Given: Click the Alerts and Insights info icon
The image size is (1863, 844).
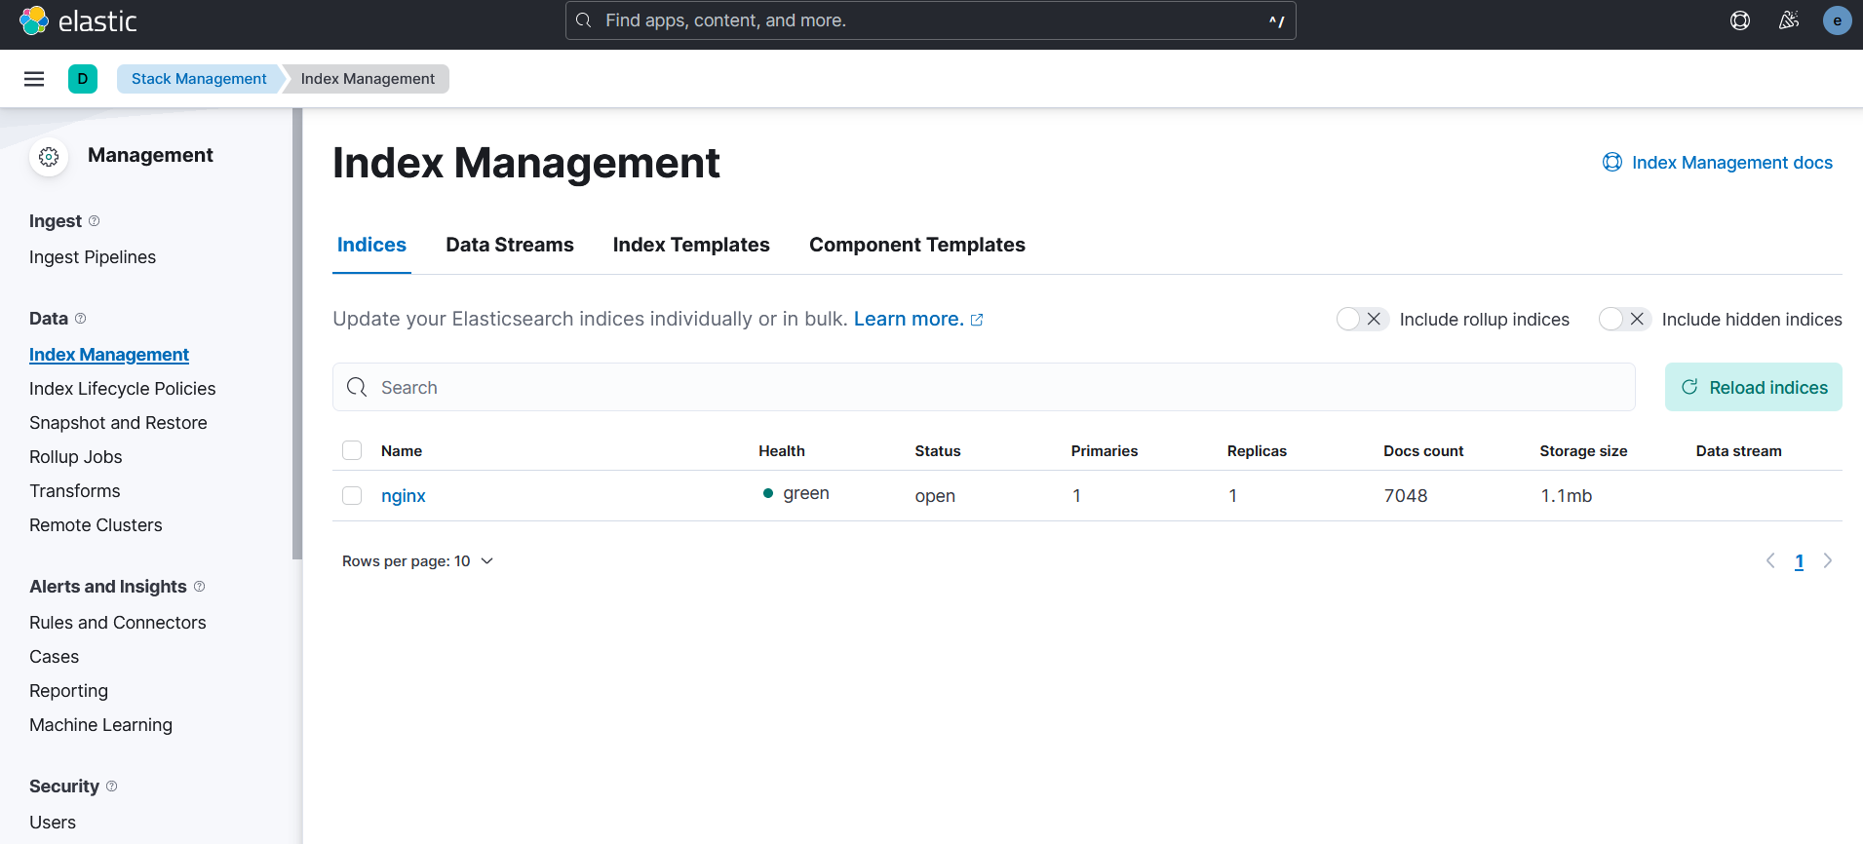Looking at the screenshot, I should click(x=200, y=587).
